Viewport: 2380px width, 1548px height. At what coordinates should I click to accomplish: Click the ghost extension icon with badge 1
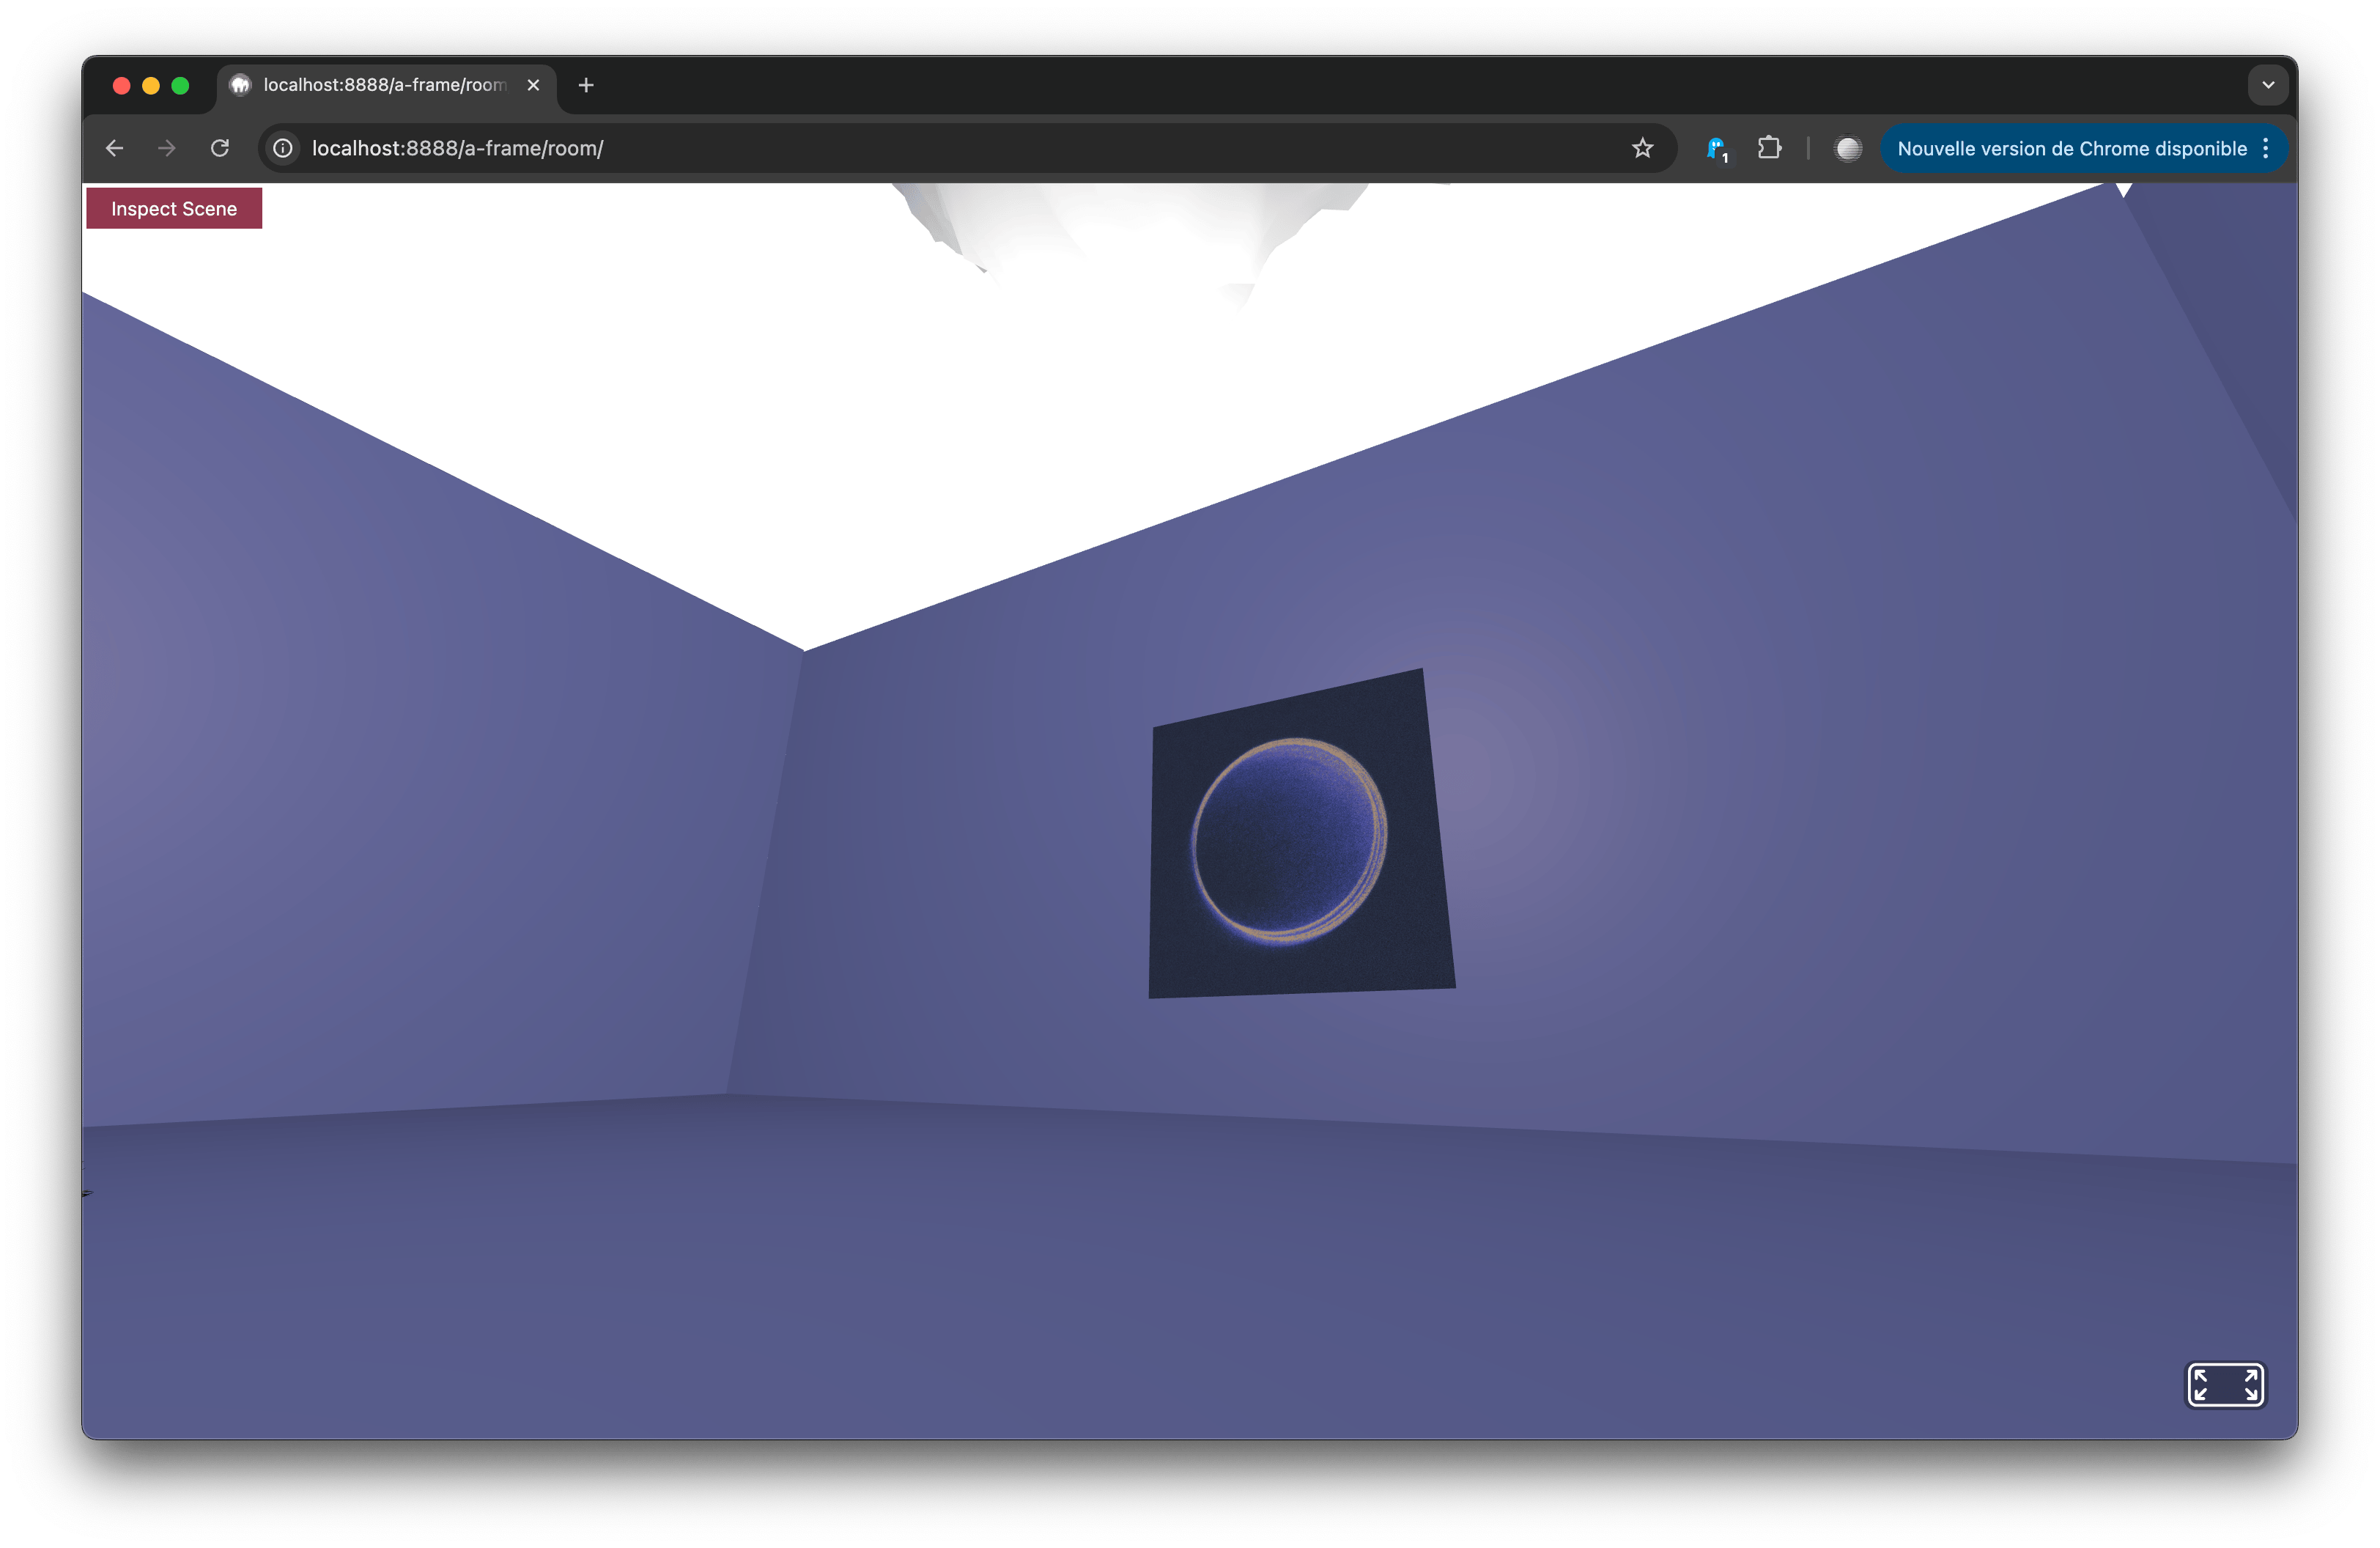tap(1717, 148)
